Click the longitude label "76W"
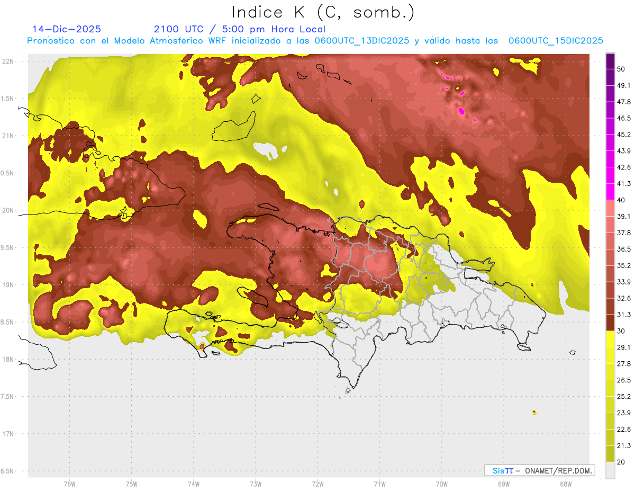The width and height of the screenshot is (635, 491). tap(69, 484)
